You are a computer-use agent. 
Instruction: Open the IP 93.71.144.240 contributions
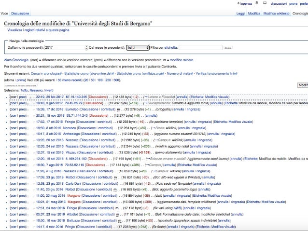(x=77, y=116)
